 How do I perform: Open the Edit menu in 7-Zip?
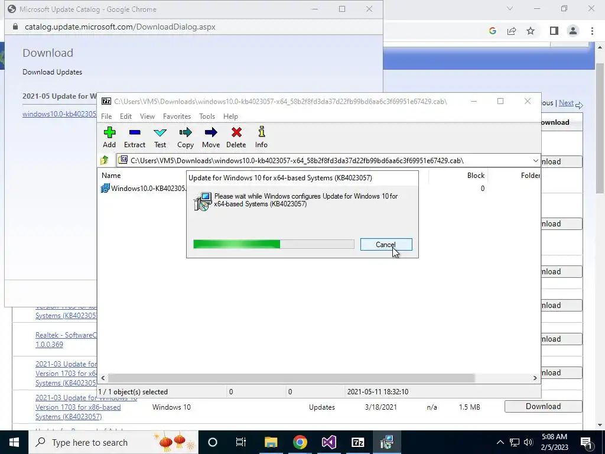(x=126, y=116)
